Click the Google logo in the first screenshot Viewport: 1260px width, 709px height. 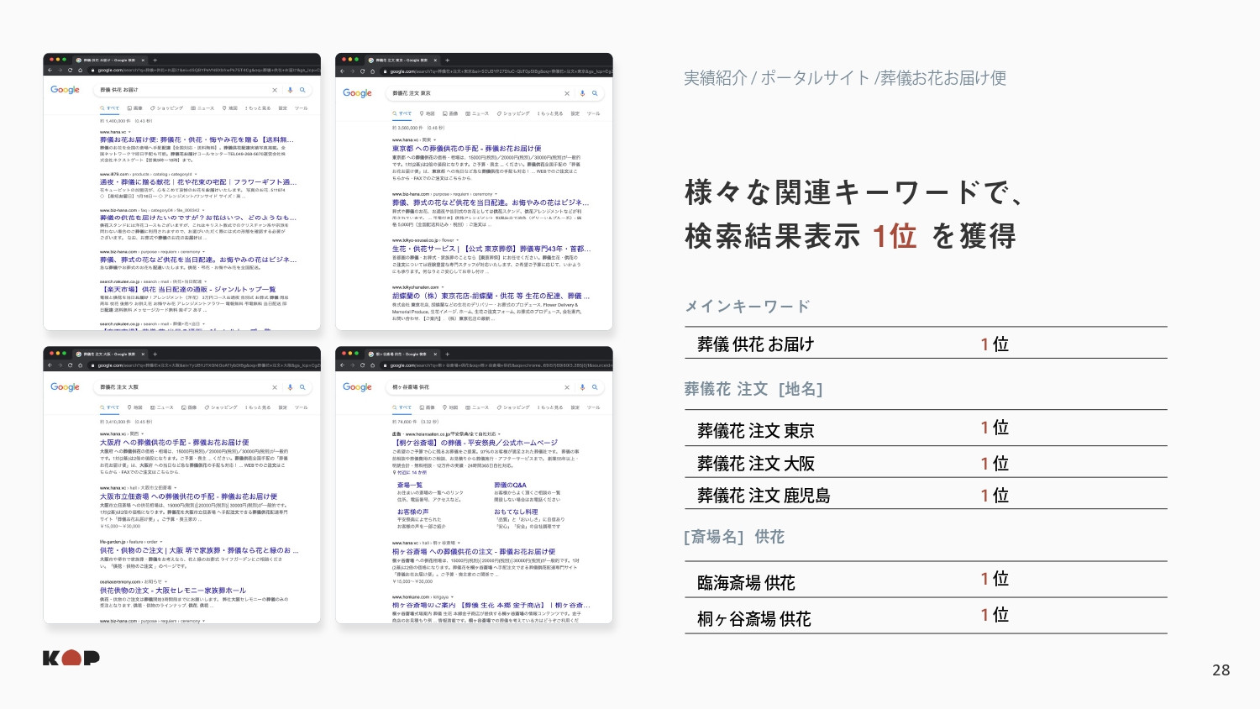pyautogui.click(x=66, y=89)
